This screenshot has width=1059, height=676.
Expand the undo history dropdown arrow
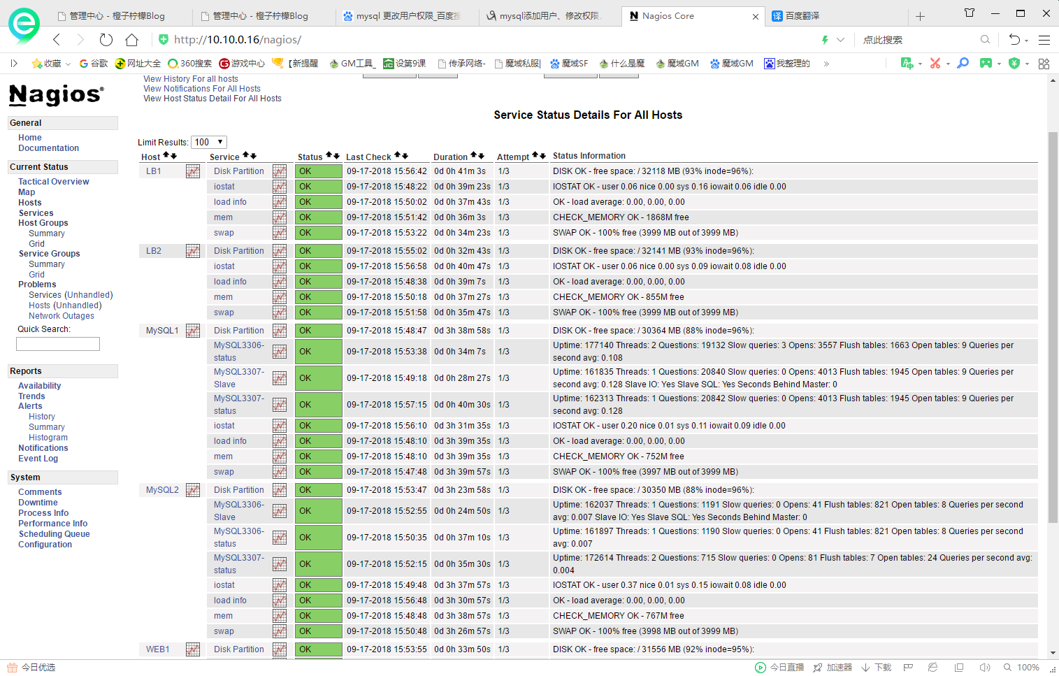tap(1028, 40)
